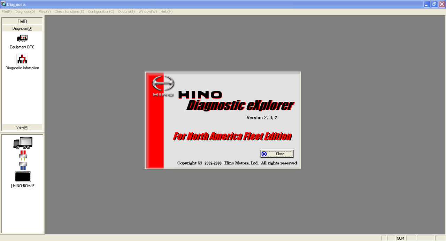This screenshot has height=241, width=446.
Task: Click the blue connector plug icon
Action: pyautogui.click(x=23, y=165)
